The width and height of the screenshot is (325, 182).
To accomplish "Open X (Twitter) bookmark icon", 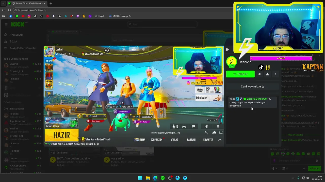I will 41,16.
